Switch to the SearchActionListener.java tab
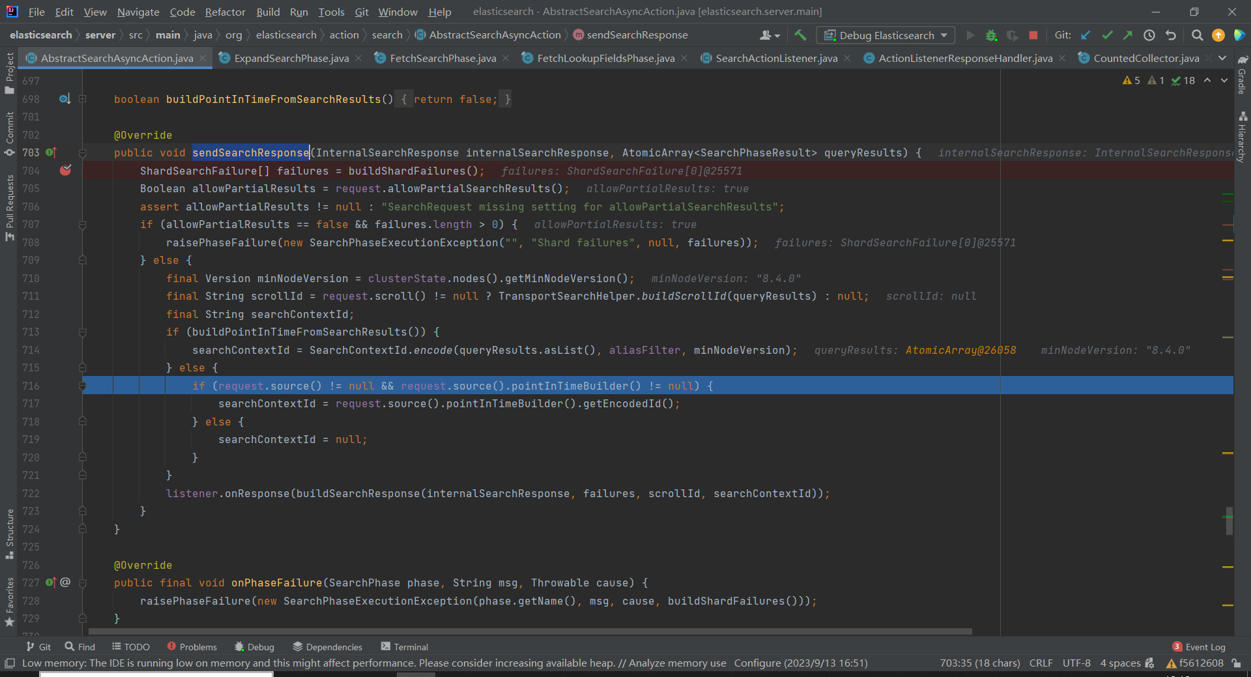Image resolution: width=1251 pixels, height=677 pixels. (777, 58)
